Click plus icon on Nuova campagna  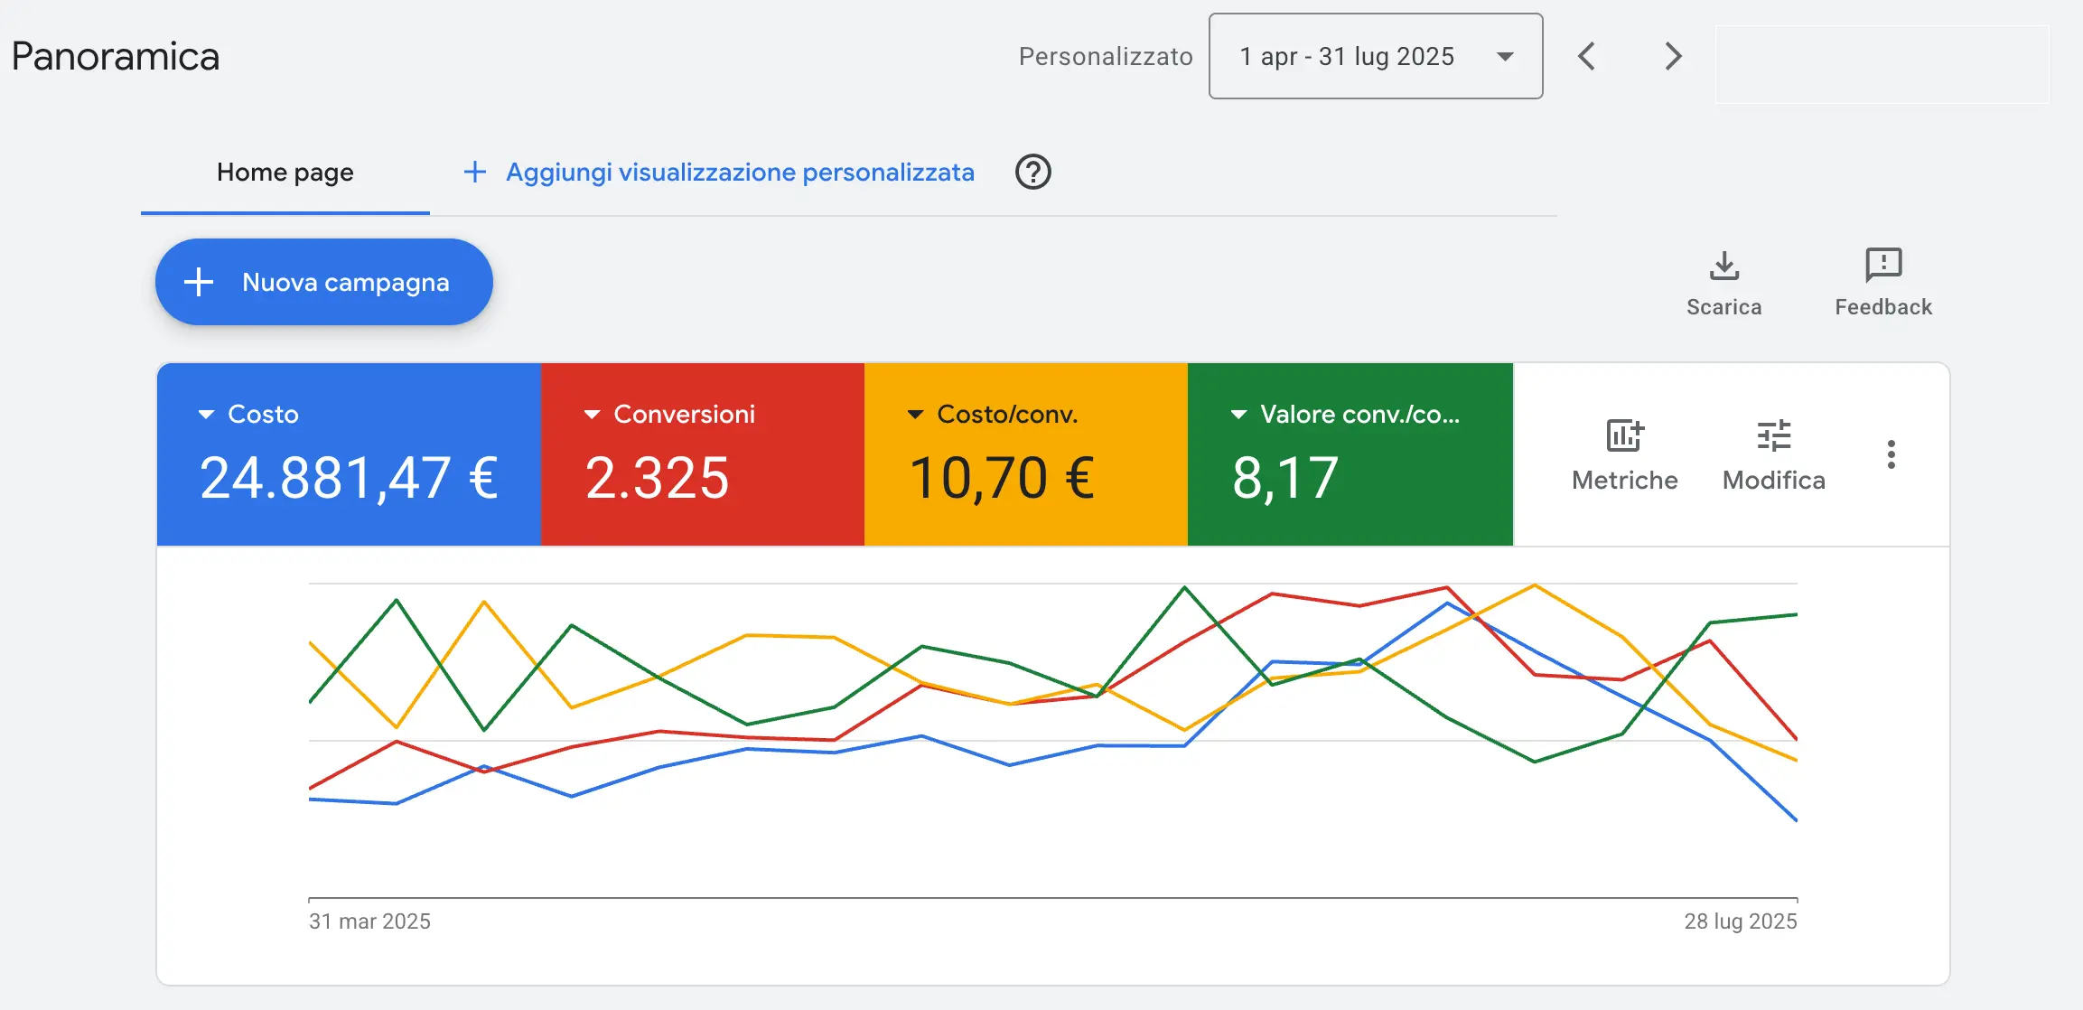point(199,282)
